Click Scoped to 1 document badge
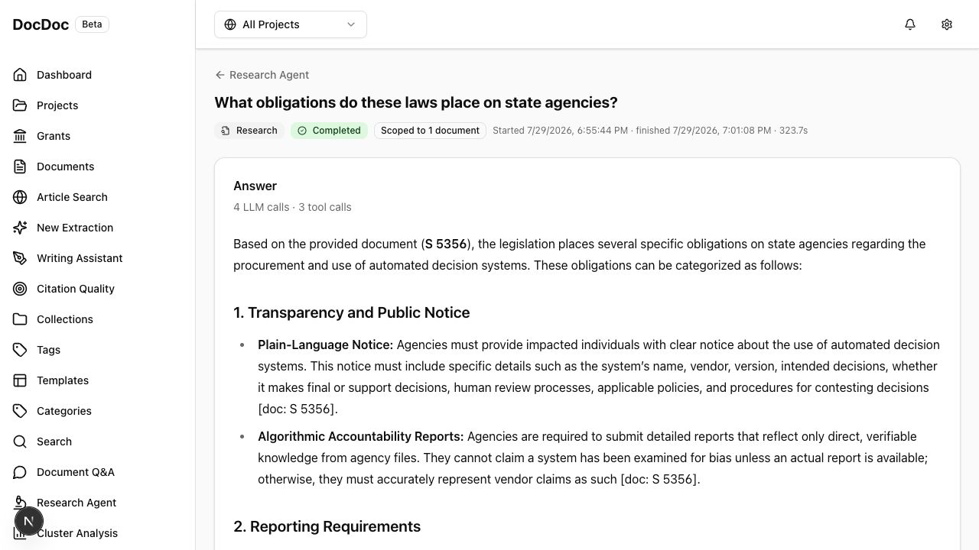The image size is (979, 550). (430, 131)
